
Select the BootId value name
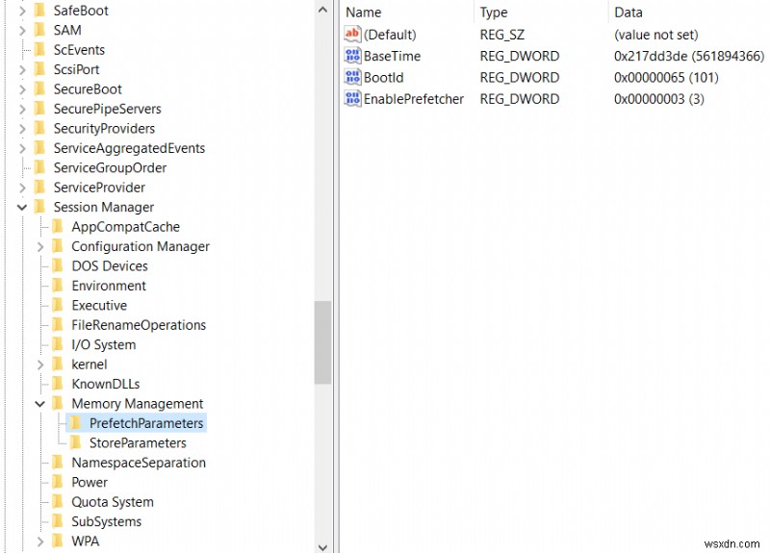point(383,78)
